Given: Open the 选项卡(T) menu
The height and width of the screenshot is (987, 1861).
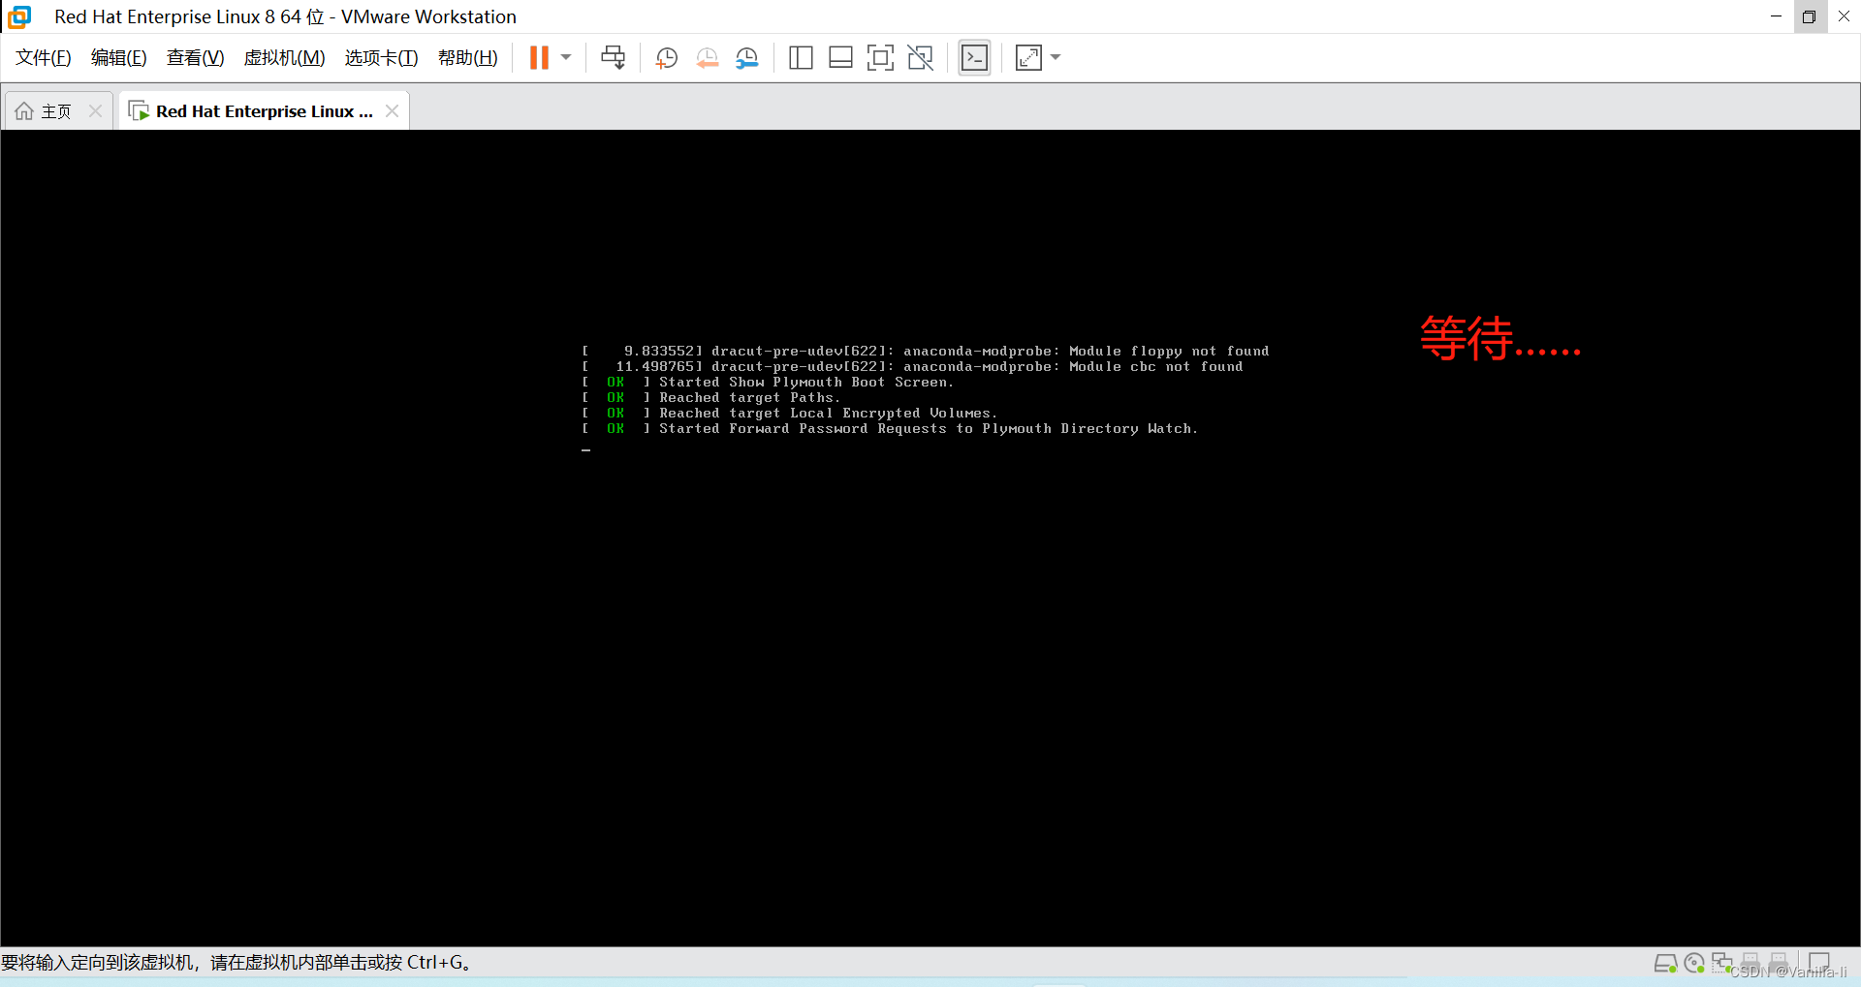Looking at the screenshot, I should point(382,58).
